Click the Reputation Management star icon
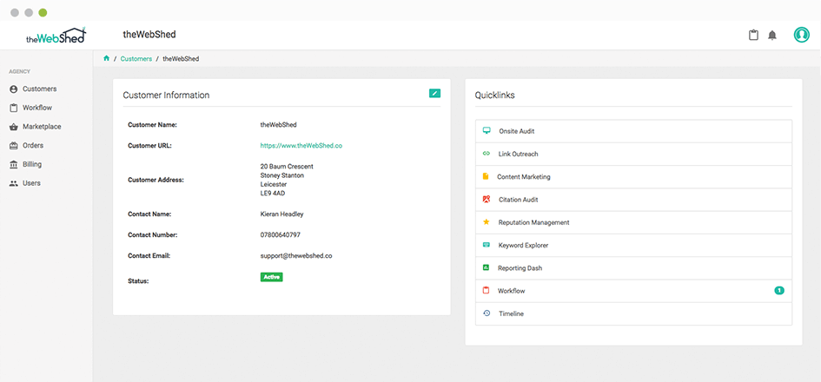The width and height of the screenshot is (821, 382). click(486, 222)
